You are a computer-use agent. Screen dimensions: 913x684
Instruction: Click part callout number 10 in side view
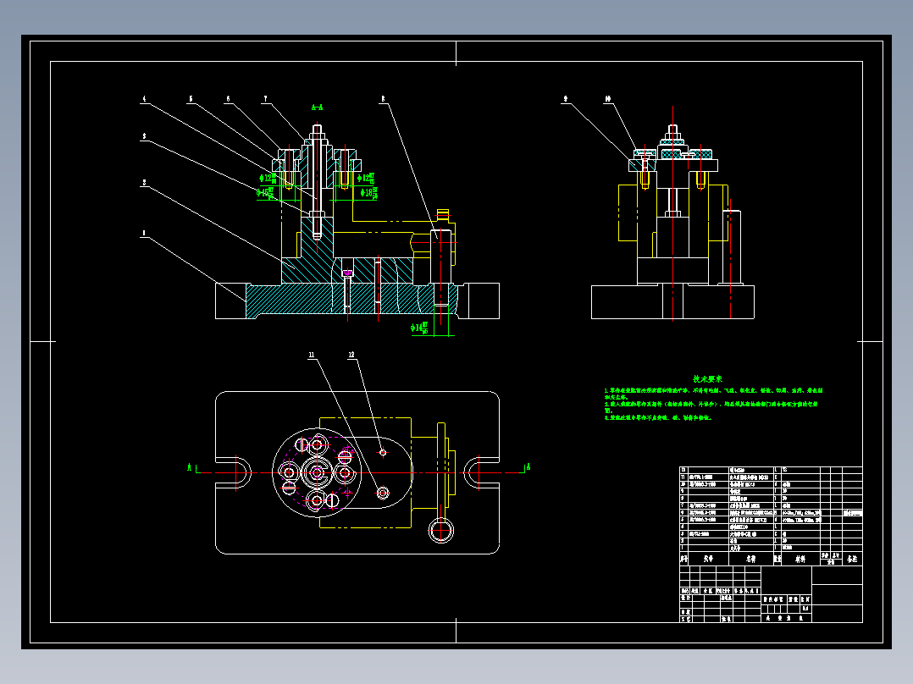pos(608,99)
